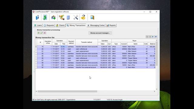Select transaction id 87 cell

tap(40, 61)
